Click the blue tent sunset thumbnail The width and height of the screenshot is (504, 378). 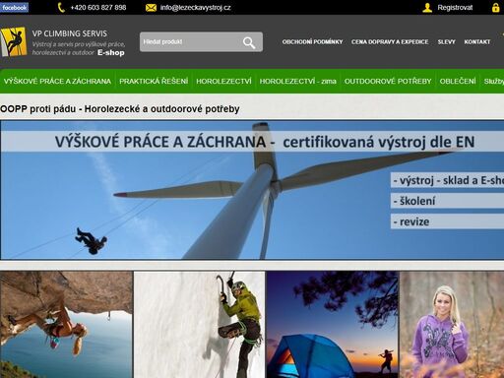333,325
